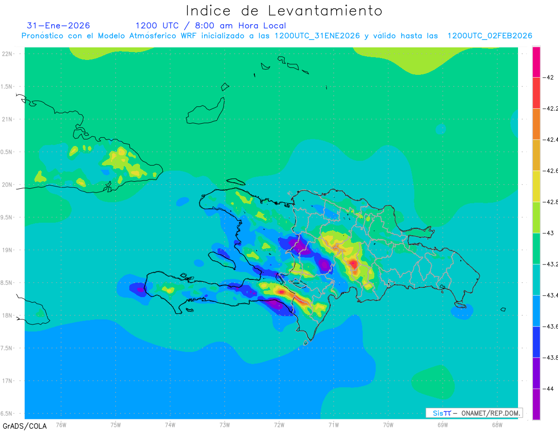The image size is (558, 431).
Task: Click the '76W' longitude label
Action: pyautogui.click(x=61, y=424)
